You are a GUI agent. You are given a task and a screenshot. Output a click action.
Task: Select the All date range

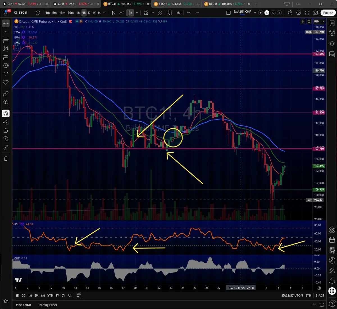(69, 296)
